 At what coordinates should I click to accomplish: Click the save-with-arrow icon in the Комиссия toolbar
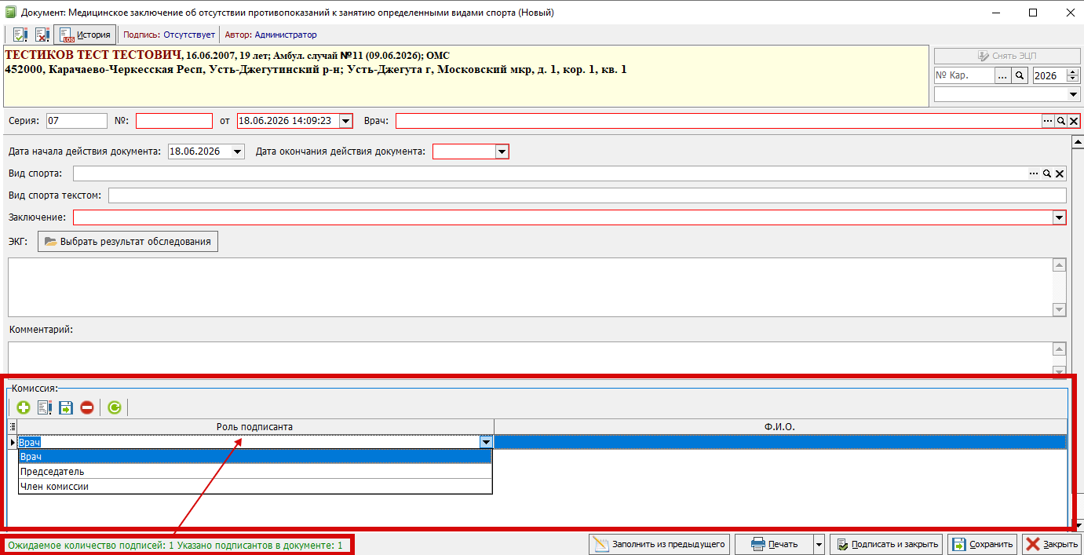66,407
